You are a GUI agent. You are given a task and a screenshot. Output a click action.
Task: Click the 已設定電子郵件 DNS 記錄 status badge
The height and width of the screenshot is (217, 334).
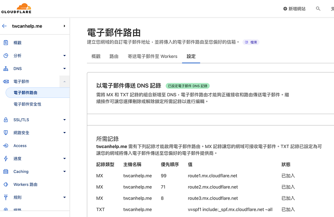[x=187, y=86]
